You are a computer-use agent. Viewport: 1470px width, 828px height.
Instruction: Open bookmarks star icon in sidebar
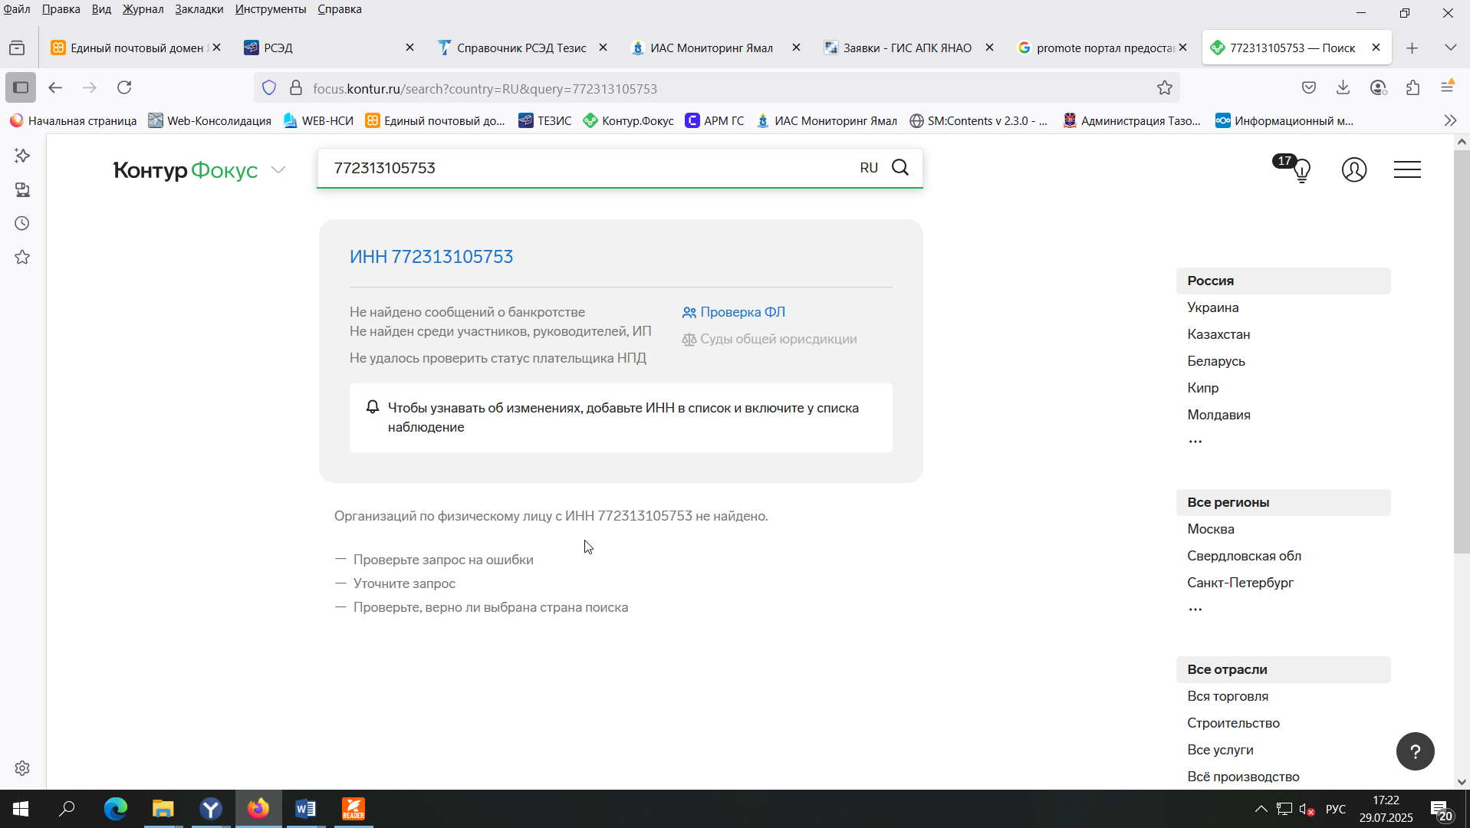[22, 257]
